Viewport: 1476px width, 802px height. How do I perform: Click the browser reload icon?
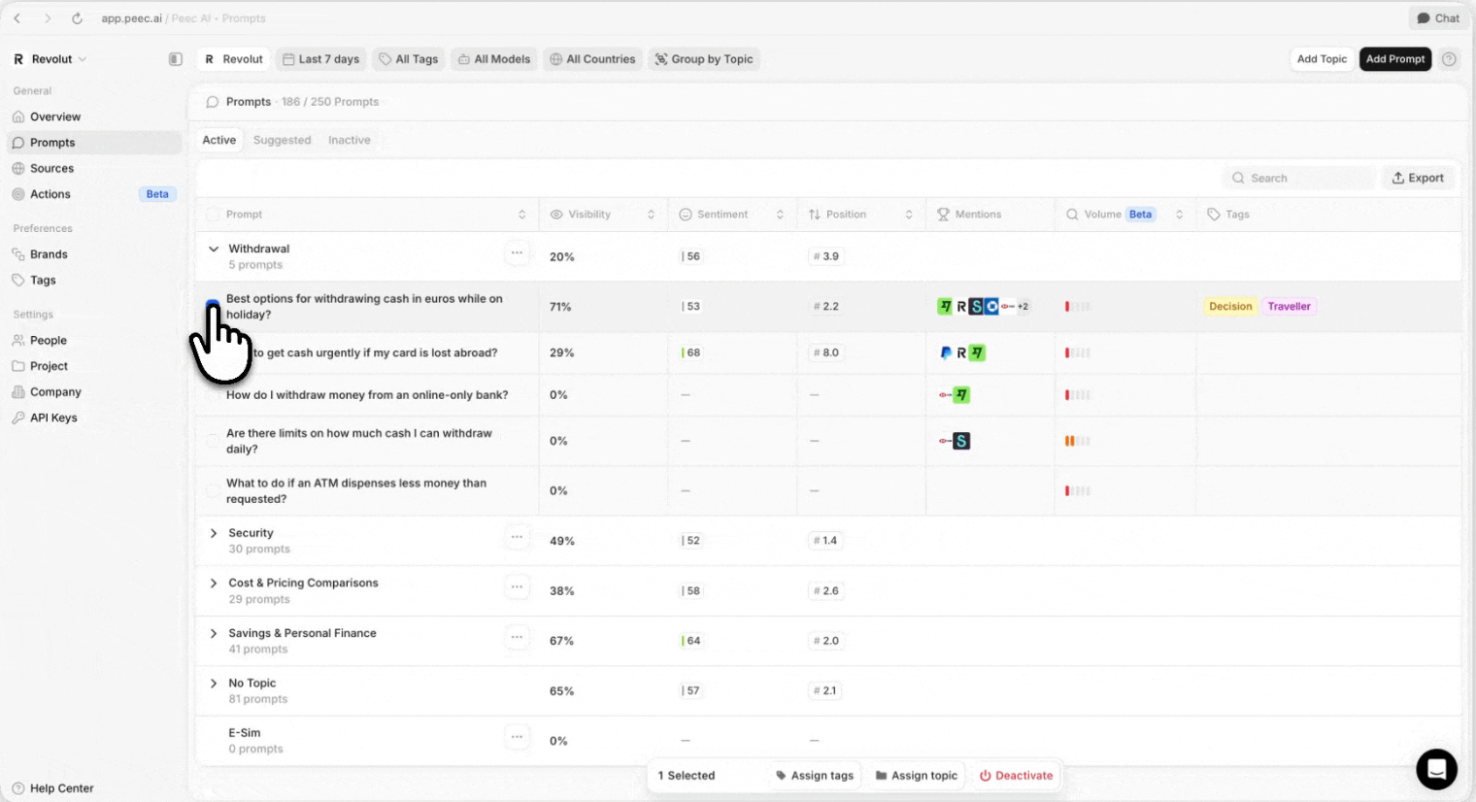(x=77, y=18)
